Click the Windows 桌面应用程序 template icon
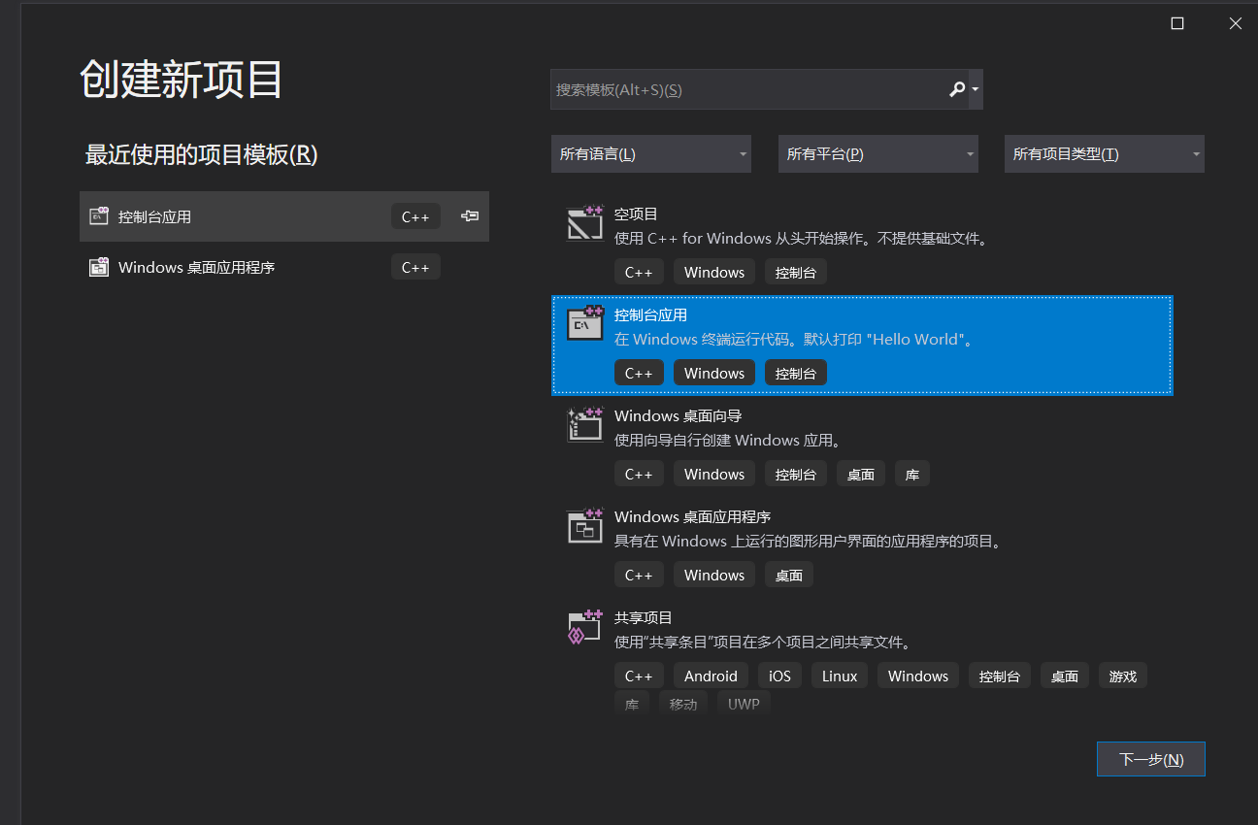1258x825 pixels. coord(585,525)
